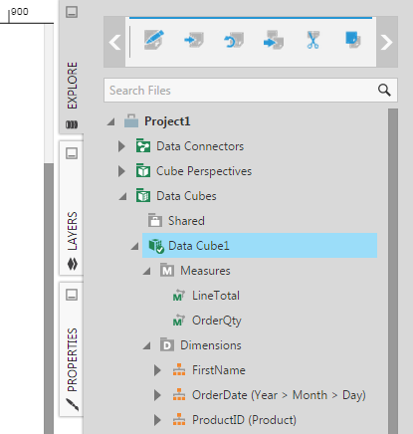Expand the Data Connectors folder

pos(121,146)
